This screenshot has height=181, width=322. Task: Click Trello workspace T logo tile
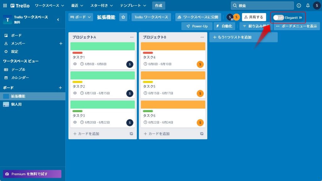(x=8, y=20)
